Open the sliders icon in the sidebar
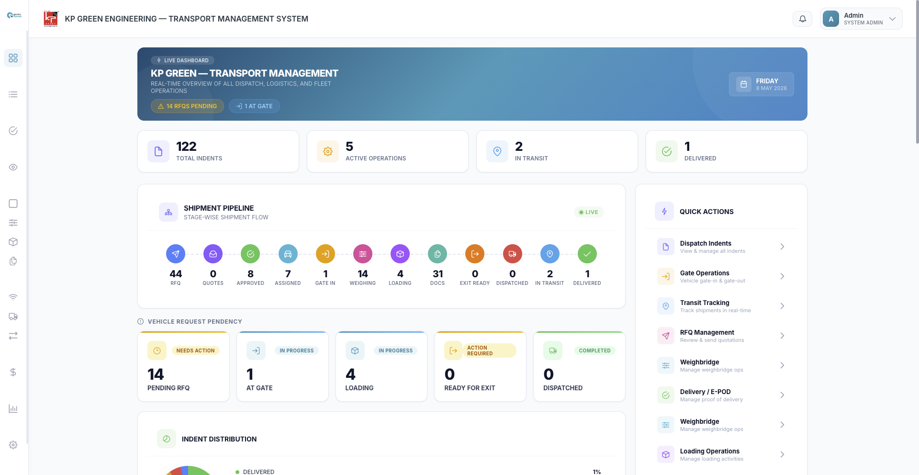The width and height of the screenshot is (919, 475). click(13, 223)
